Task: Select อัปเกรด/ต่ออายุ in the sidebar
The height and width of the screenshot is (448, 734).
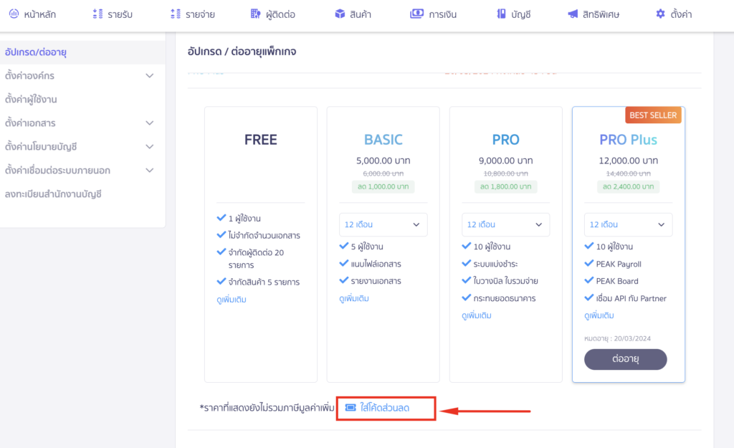Action: [36, 52]
